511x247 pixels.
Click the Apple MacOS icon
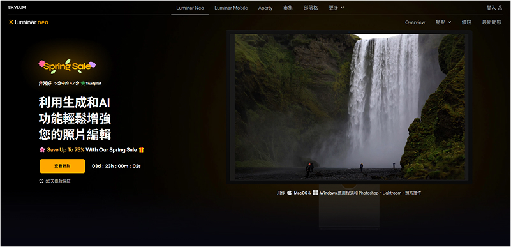pyautogui.click(x=289, y=193)
